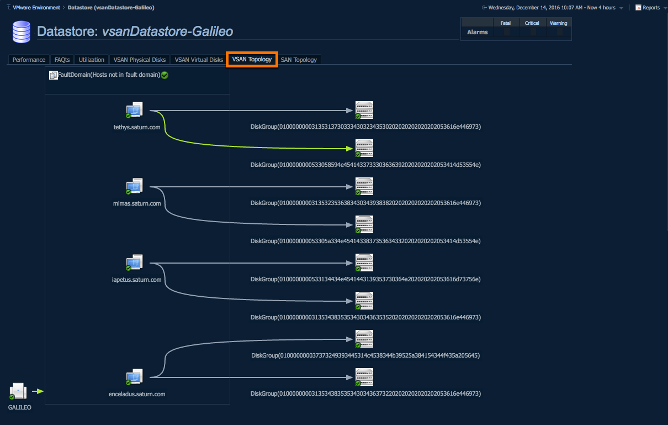Click the Datastore (vsanDatastore-Galileo) breadcrumb
Screen dimensions: 668x425
click(111, 8)
